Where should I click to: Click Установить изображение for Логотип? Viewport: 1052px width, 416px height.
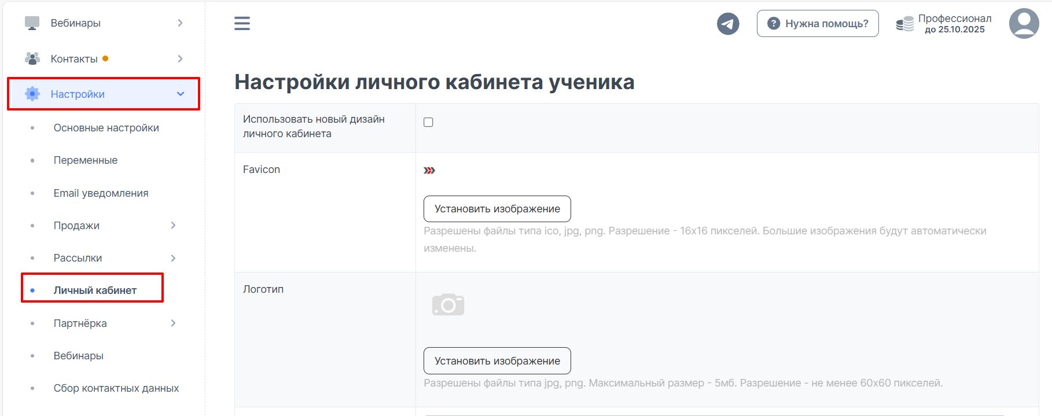pos(497,361)
